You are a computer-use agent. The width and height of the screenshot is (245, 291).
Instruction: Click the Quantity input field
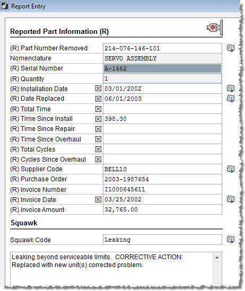162,78
